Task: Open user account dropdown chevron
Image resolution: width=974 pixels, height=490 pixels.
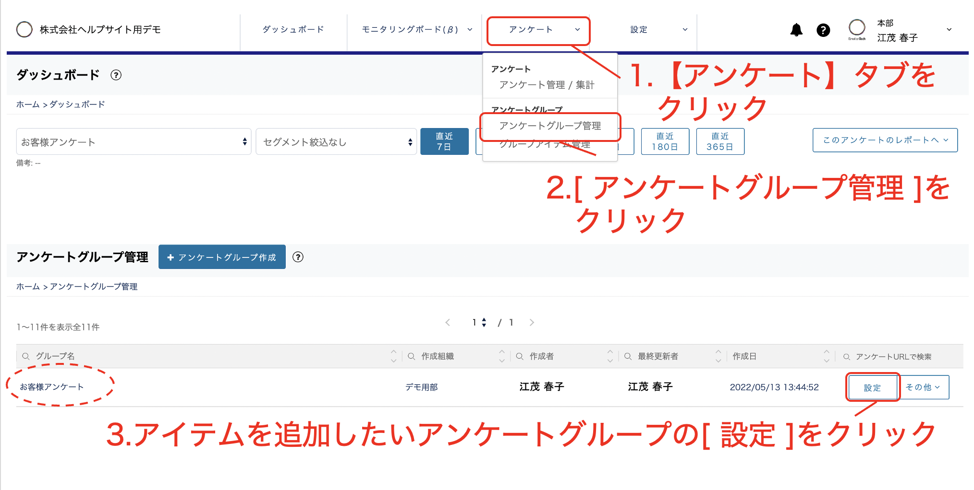Action: point(949,30)
